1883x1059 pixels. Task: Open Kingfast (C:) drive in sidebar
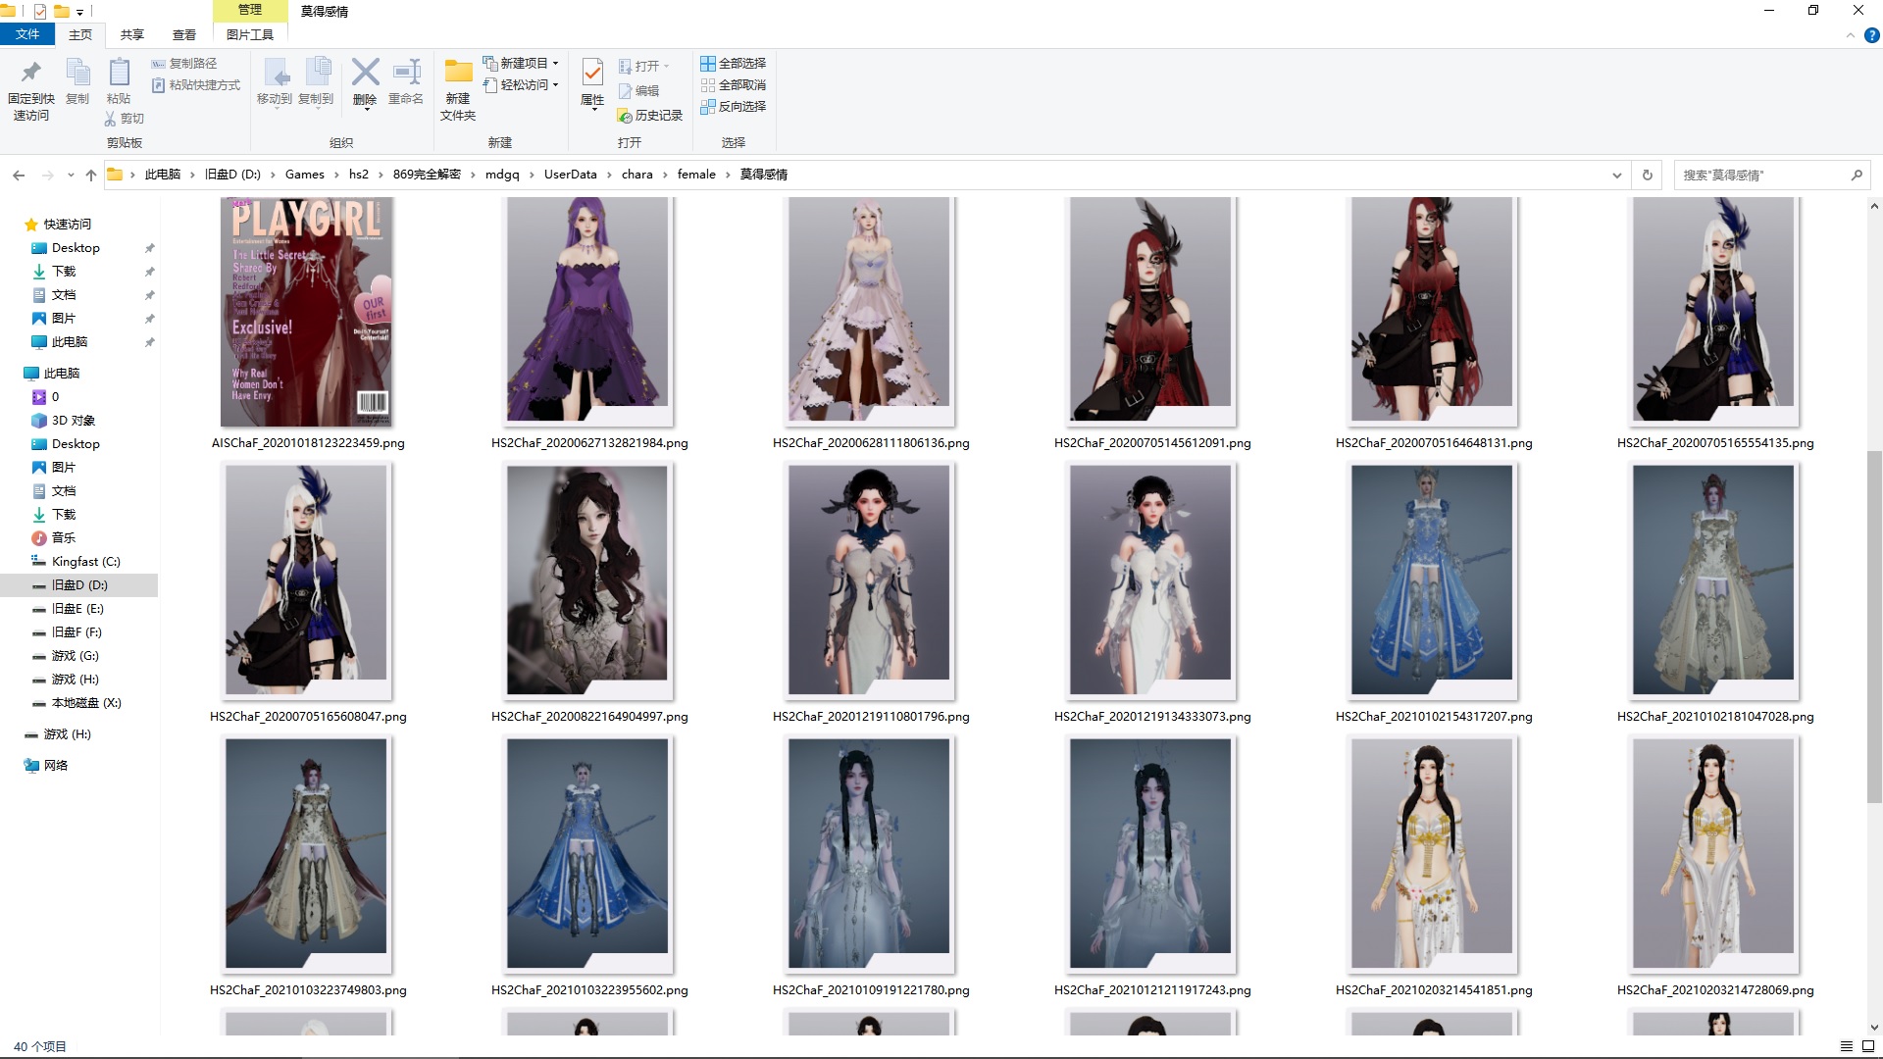coord(86,562)
